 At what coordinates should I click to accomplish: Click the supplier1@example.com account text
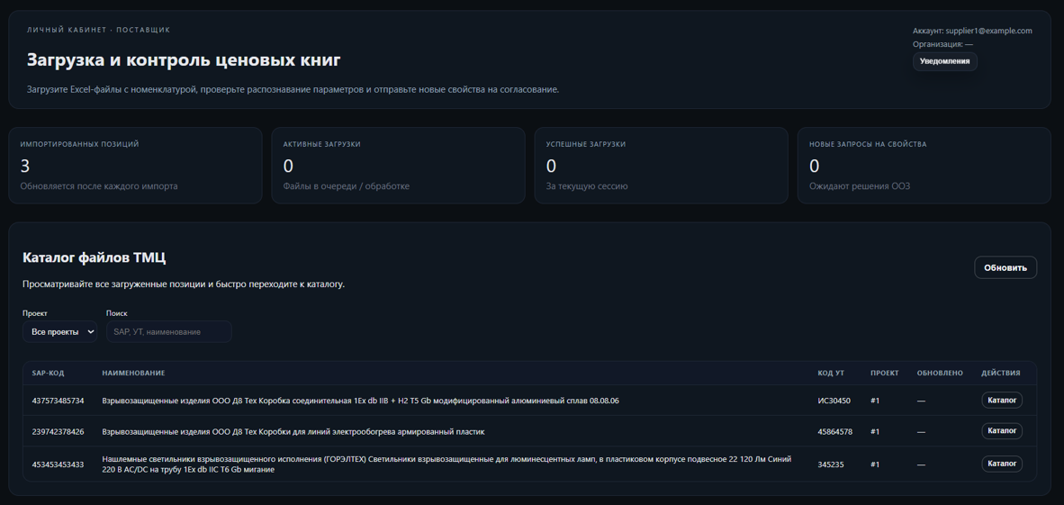988,31
